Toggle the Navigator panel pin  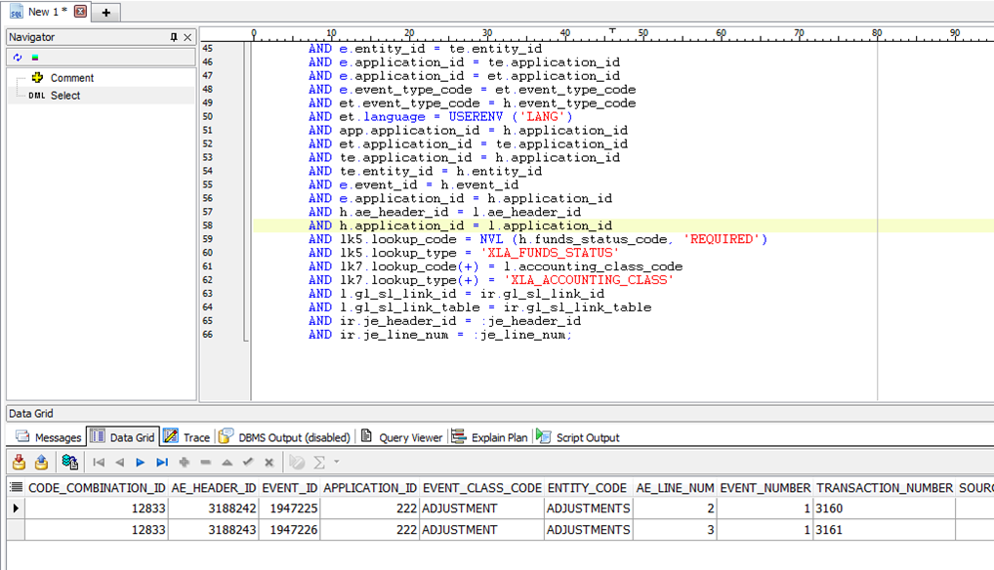[x=174, y=37]
